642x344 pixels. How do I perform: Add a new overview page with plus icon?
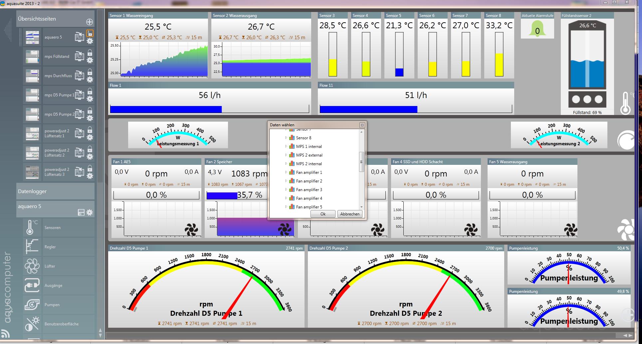coord(90,22)
